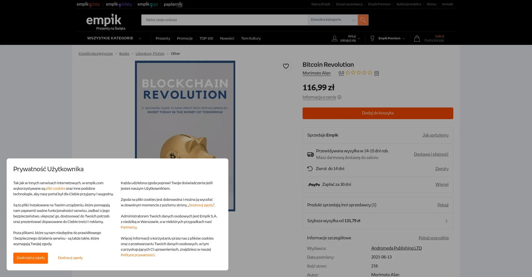
Task: Show other sellers via Pokaż link
Action: [x=443, y=205]
